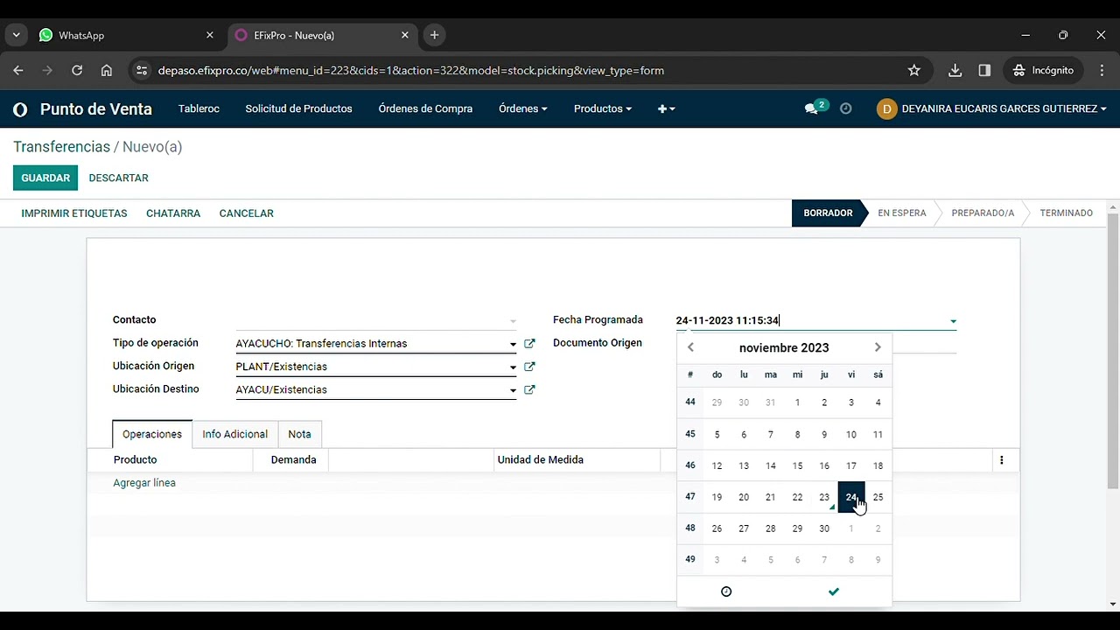Click the Odoo home logo icon
The image size is (1120, 630).
click(20, 109)
